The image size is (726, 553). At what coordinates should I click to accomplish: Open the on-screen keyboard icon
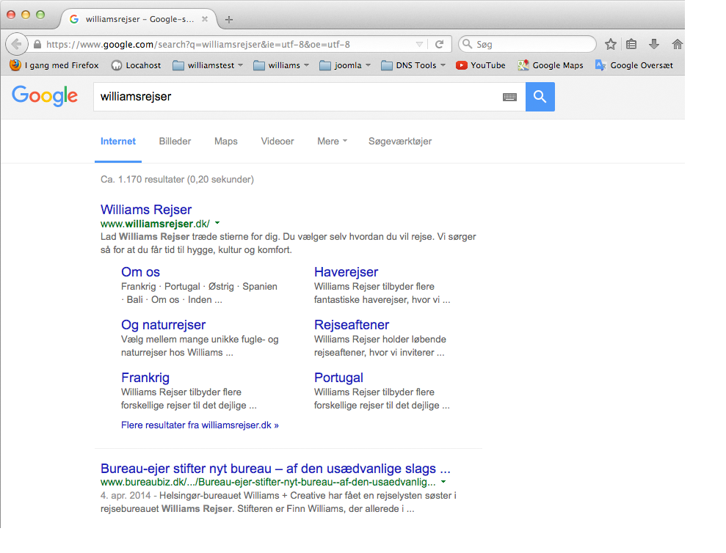click(x=509, y=97)
